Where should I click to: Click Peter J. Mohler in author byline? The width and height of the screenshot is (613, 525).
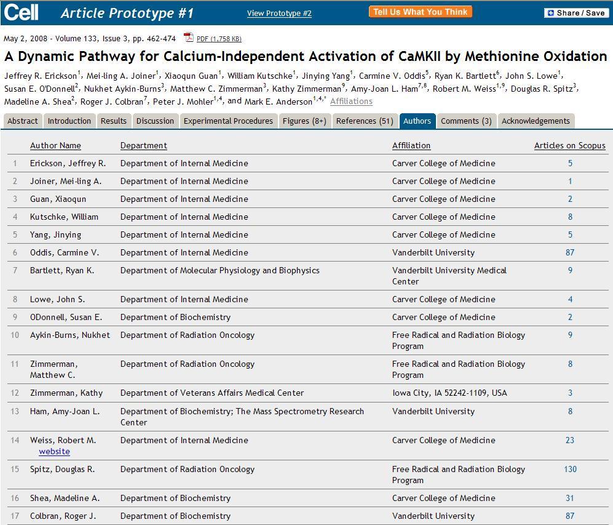(x=183, y=102)
